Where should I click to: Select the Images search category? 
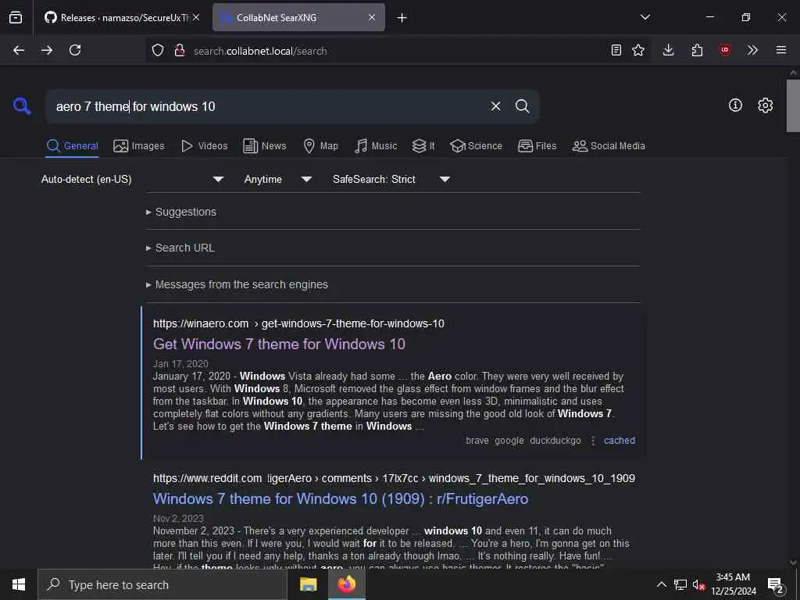(x=139, y=146)
